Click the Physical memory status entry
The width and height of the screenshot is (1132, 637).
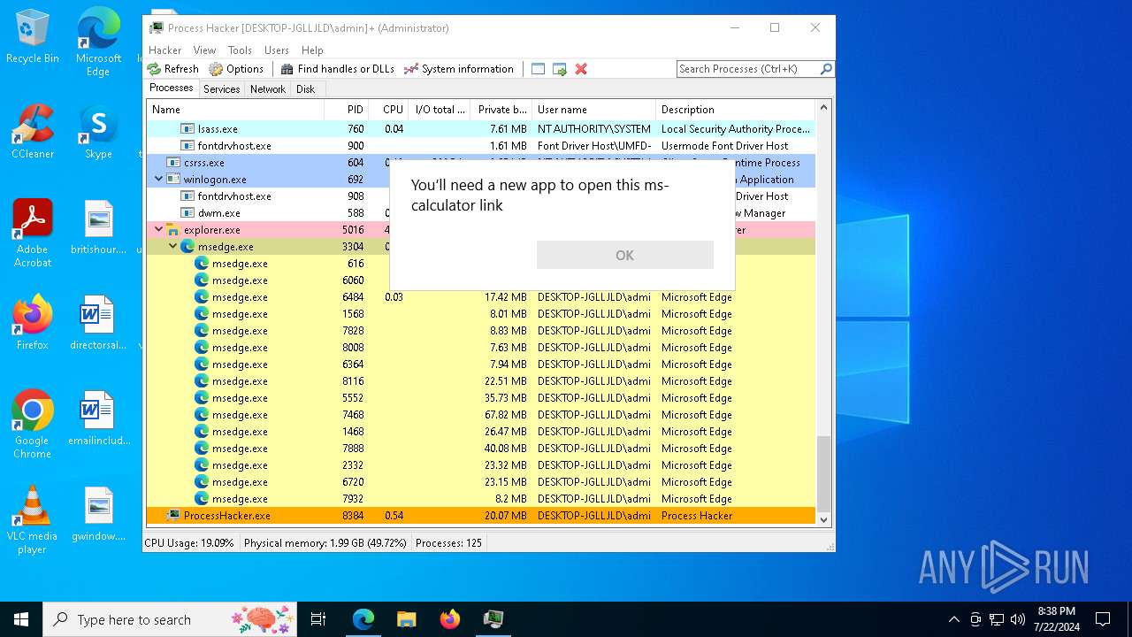click(325, 543)
